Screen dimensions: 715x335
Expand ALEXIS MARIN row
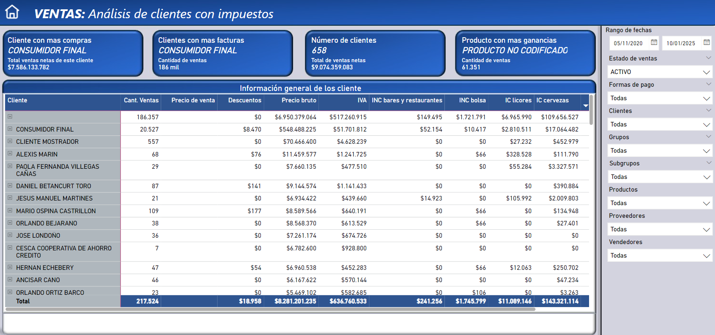point(10,154)
